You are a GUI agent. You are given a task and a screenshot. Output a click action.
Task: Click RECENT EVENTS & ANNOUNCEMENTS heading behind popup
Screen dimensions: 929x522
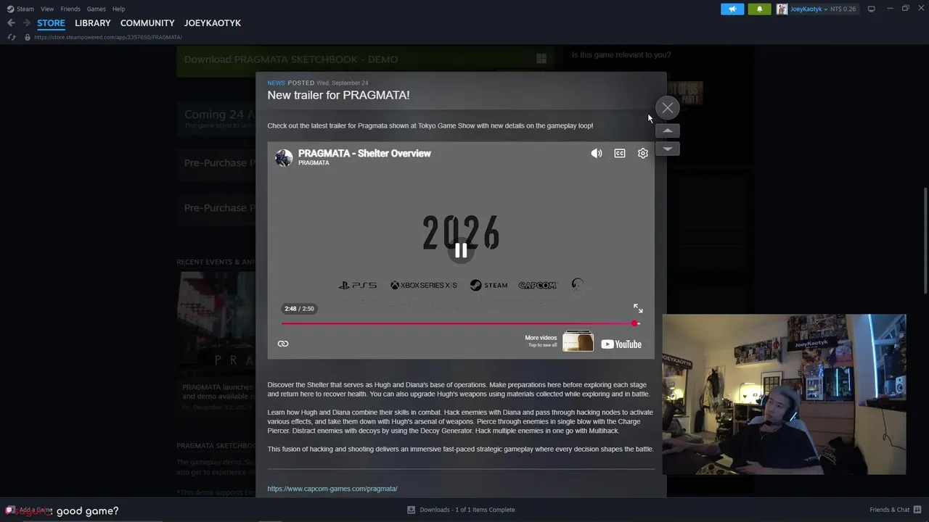click(216, 262)
